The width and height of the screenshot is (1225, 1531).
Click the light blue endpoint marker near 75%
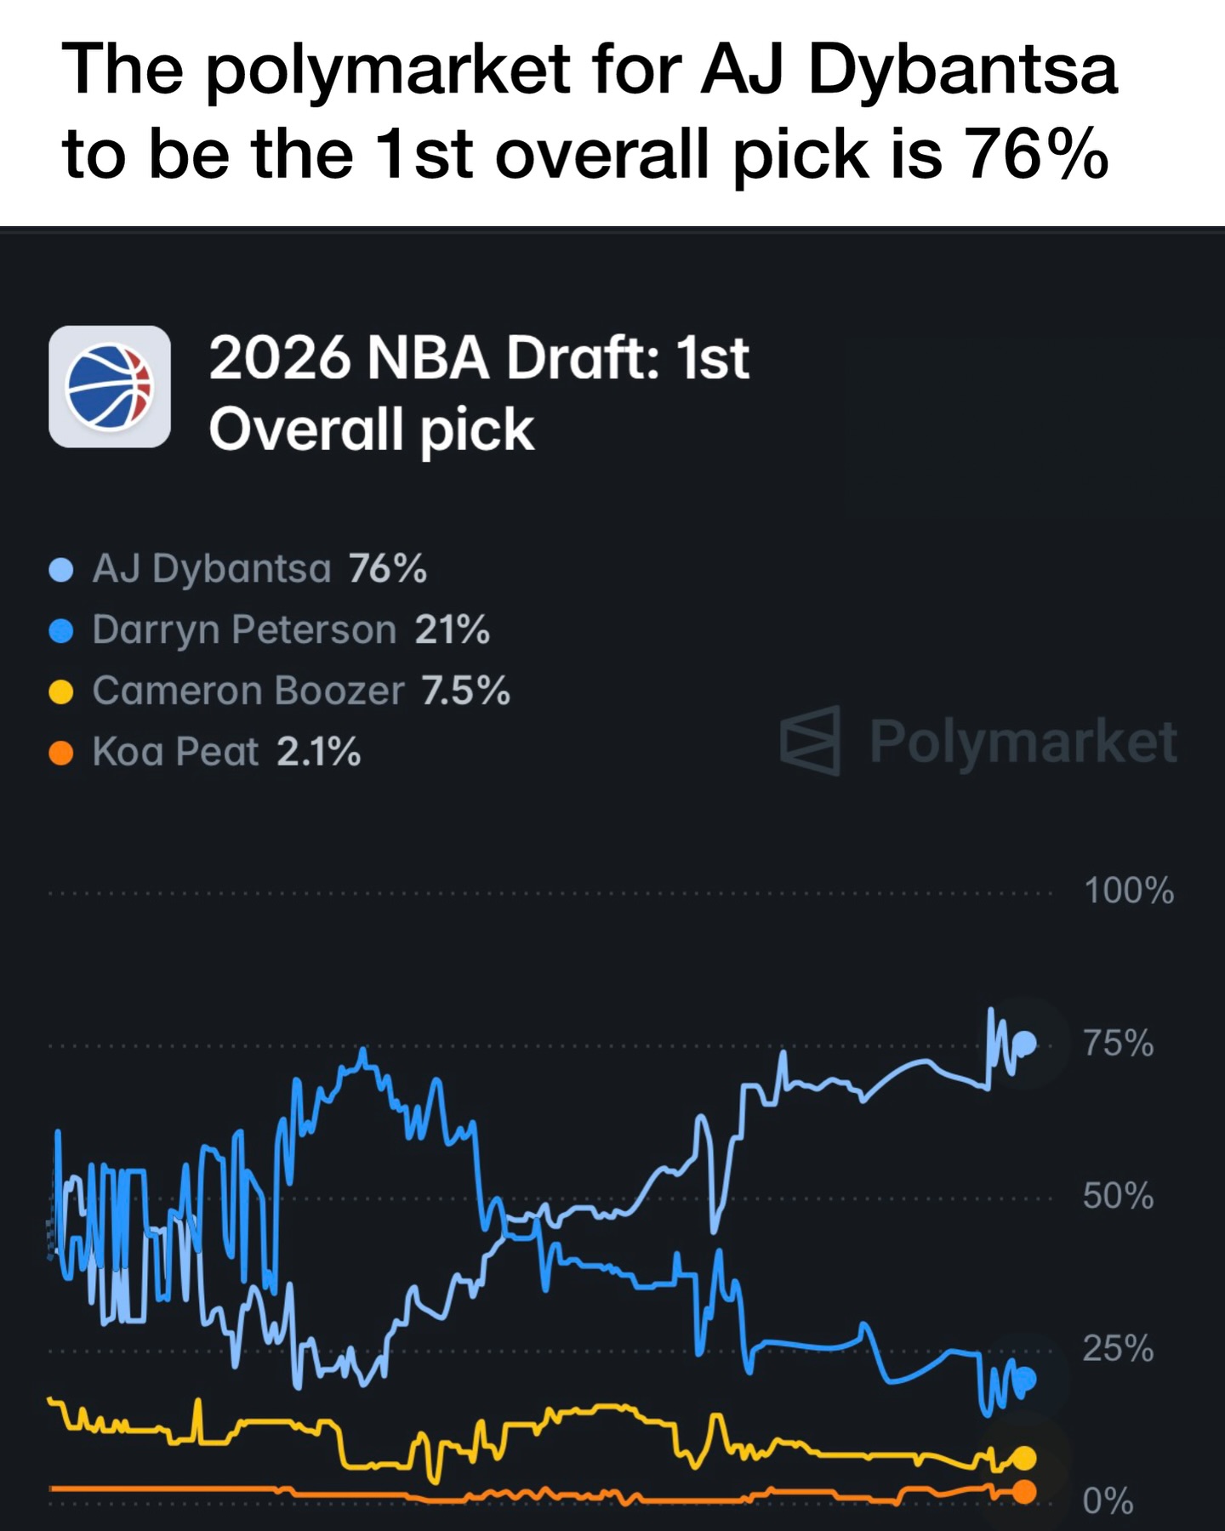tap(1026, 1043)
